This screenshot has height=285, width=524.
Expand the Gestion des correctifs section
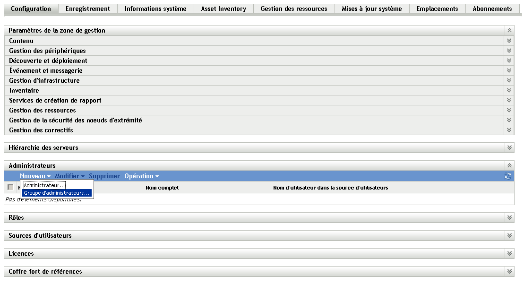pos(509,130)
